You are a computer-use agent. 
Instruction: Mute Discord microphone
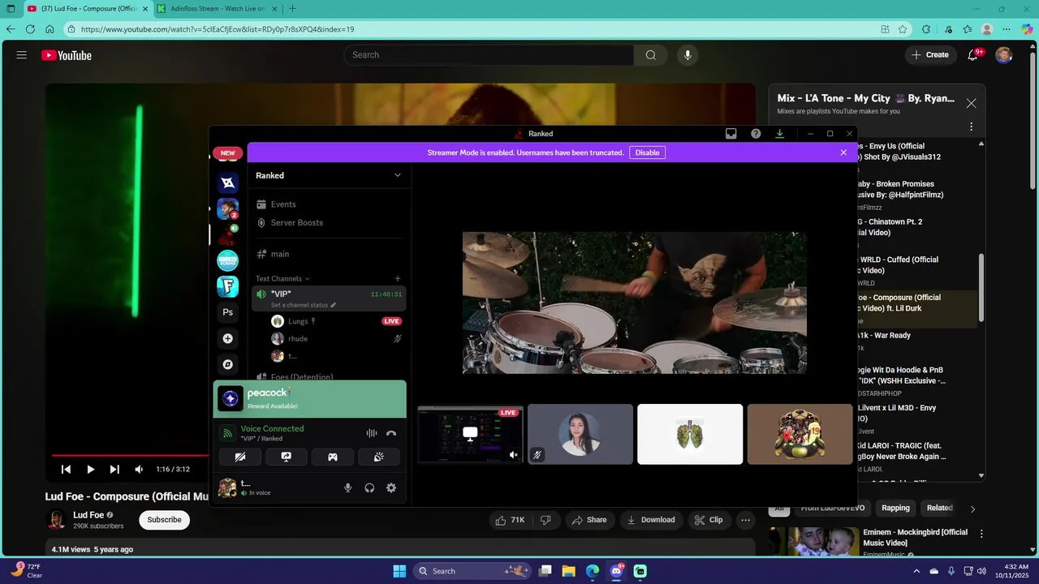click(x=347, y=487)
